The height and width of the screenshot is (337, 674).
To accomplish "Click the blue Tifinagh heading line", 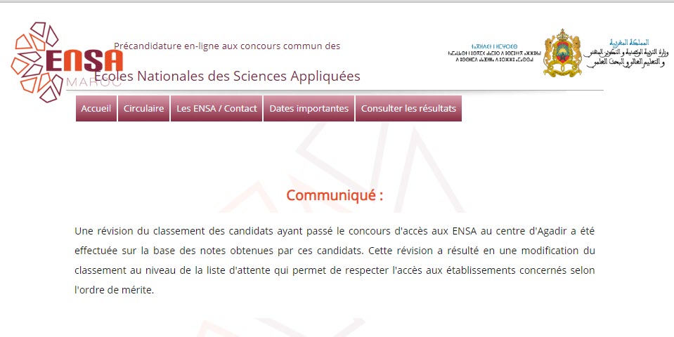I will (x=494, y=46).
